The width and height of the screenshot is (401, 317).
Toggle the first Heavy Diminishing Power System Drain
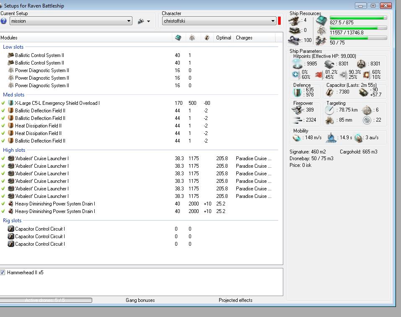click(x=3, y=204)
